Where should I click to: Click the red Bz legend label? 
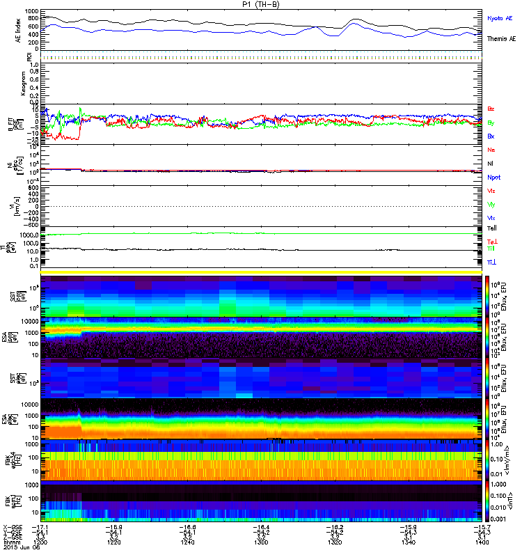491,109
